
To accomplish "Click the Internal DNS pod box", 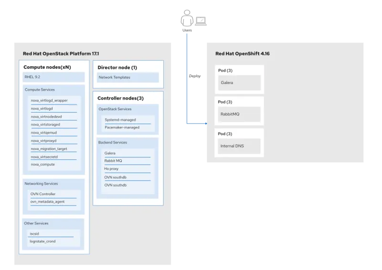I will tap(239, 146).
